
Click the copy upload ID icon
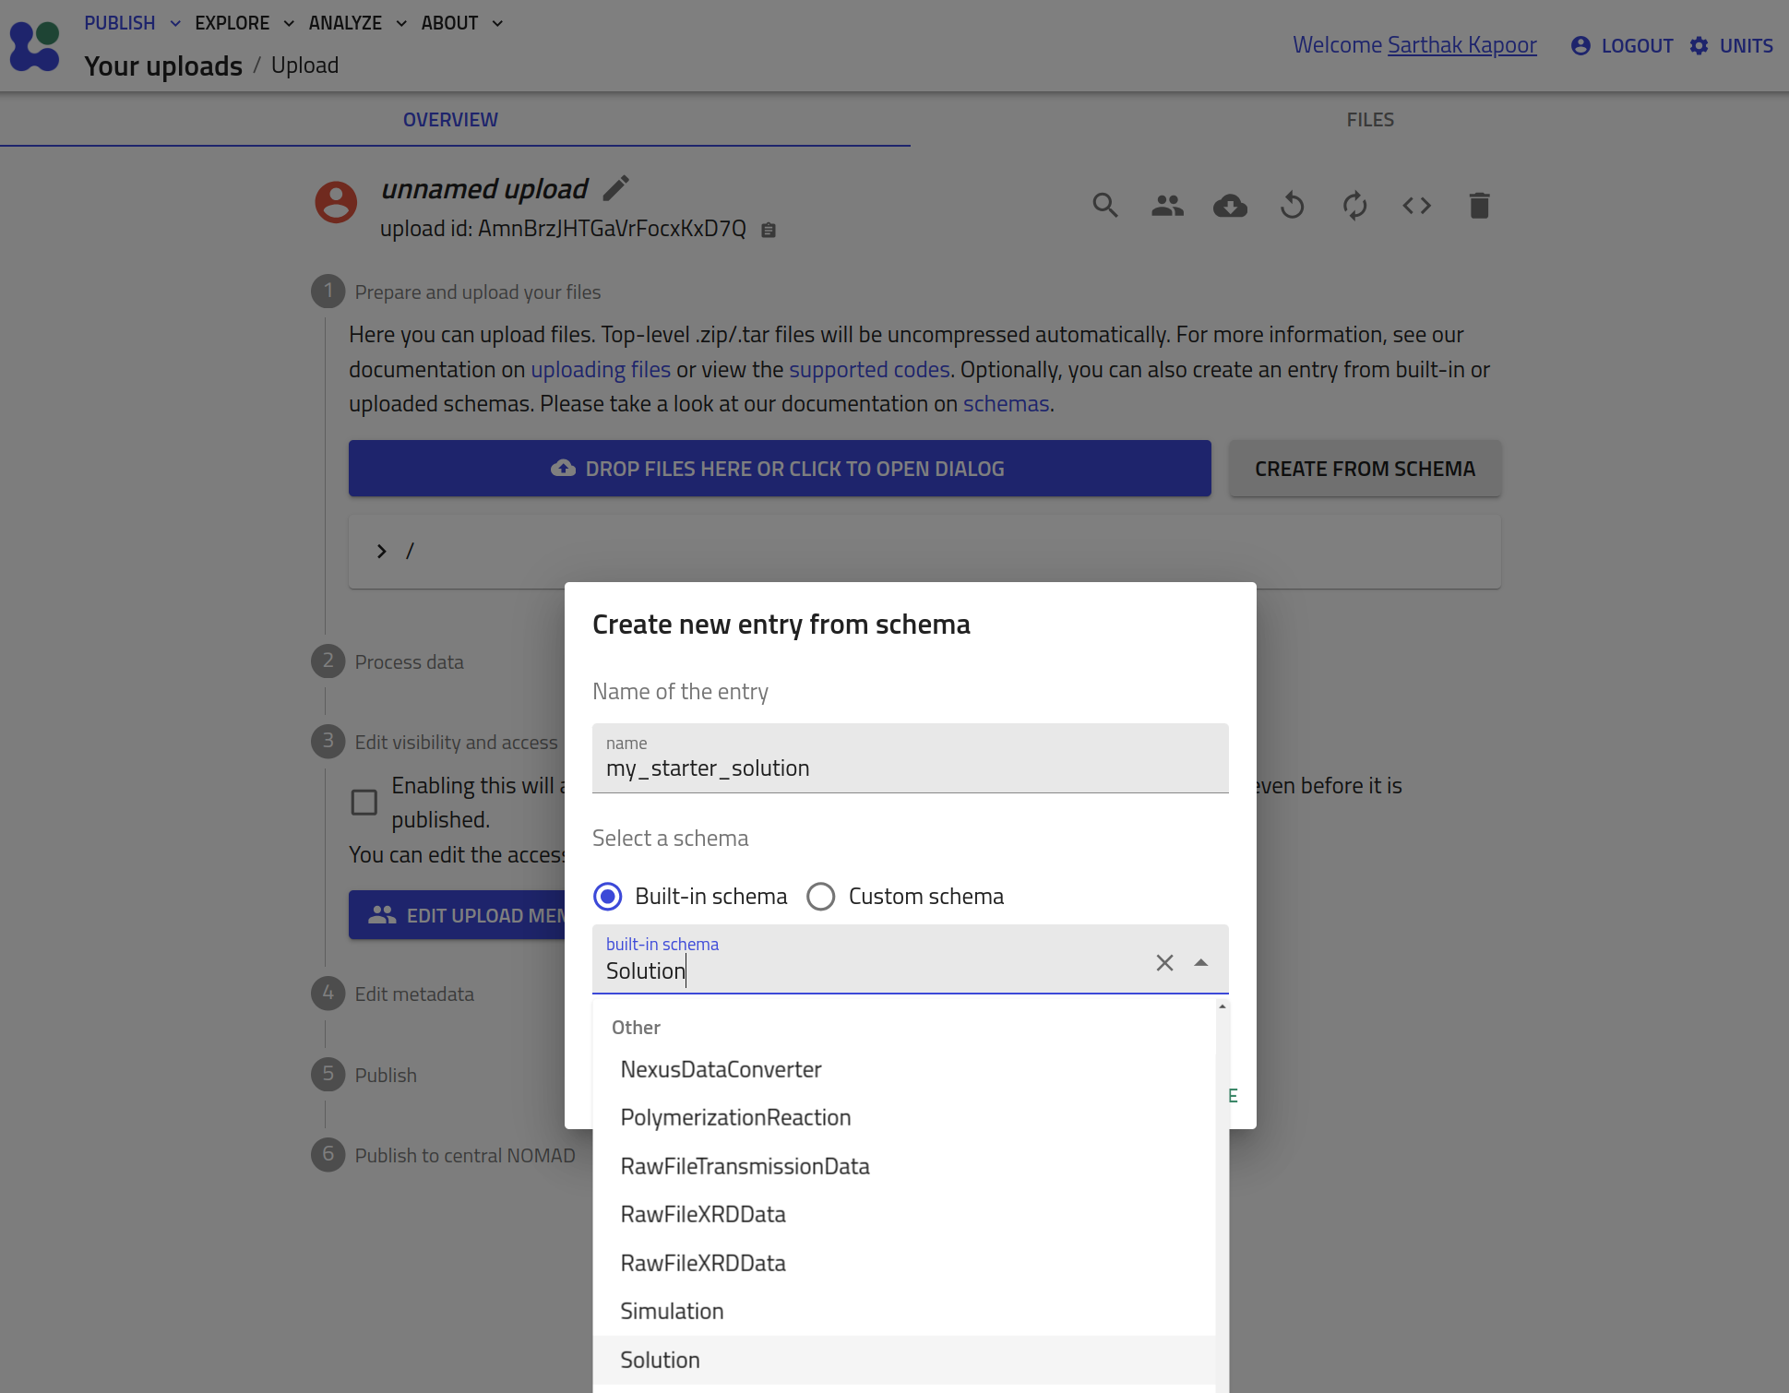[769, 230]
